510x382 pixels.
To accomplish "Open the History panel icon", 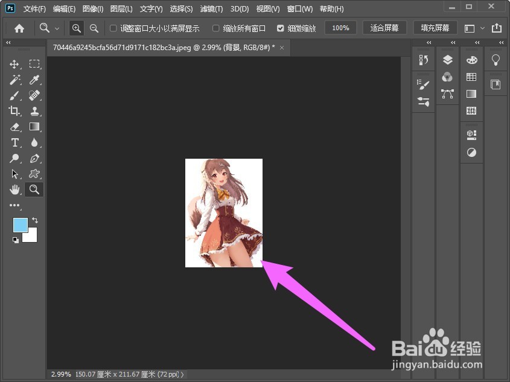I will point(424,60).
